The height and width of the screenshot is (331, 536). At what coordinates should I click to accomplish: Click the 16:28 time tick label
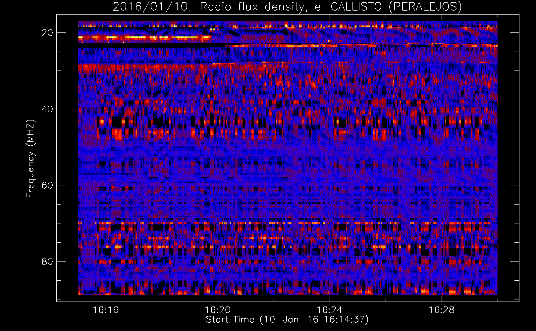click(442, 310)
